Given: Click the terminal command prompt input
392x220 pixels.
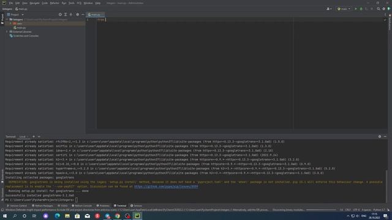Looking at the screenshot, I should [x=77, y=200].
